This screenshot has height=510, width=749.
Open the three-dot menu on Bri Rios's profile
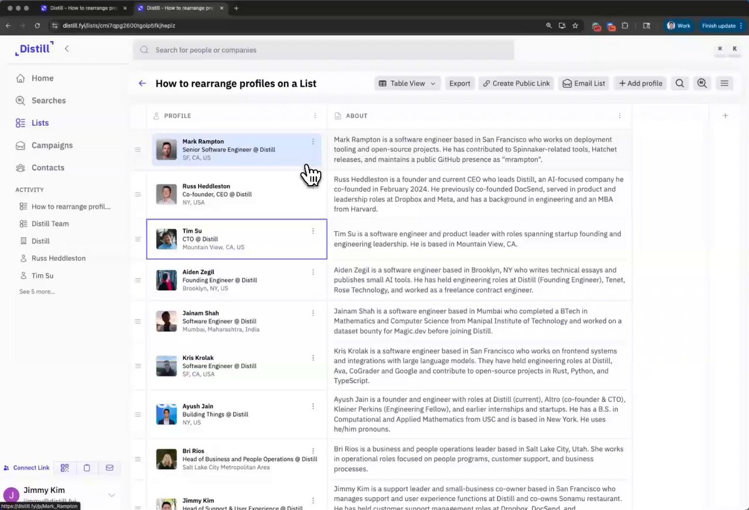click(313, 451)
